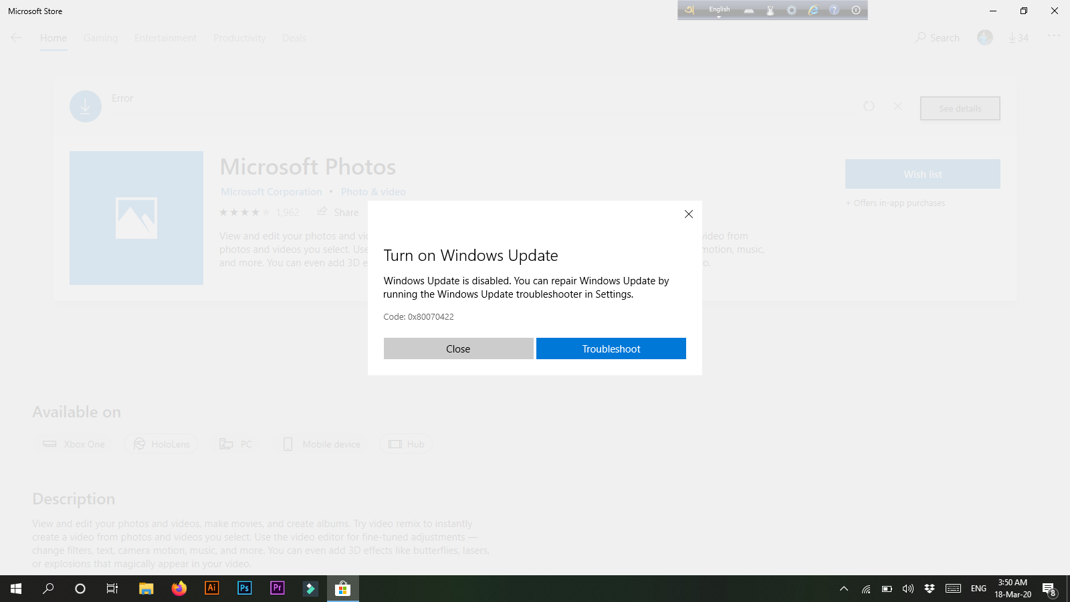Go back with the Store back arrow
The image size is (1070, 602).
pos(16,37)
